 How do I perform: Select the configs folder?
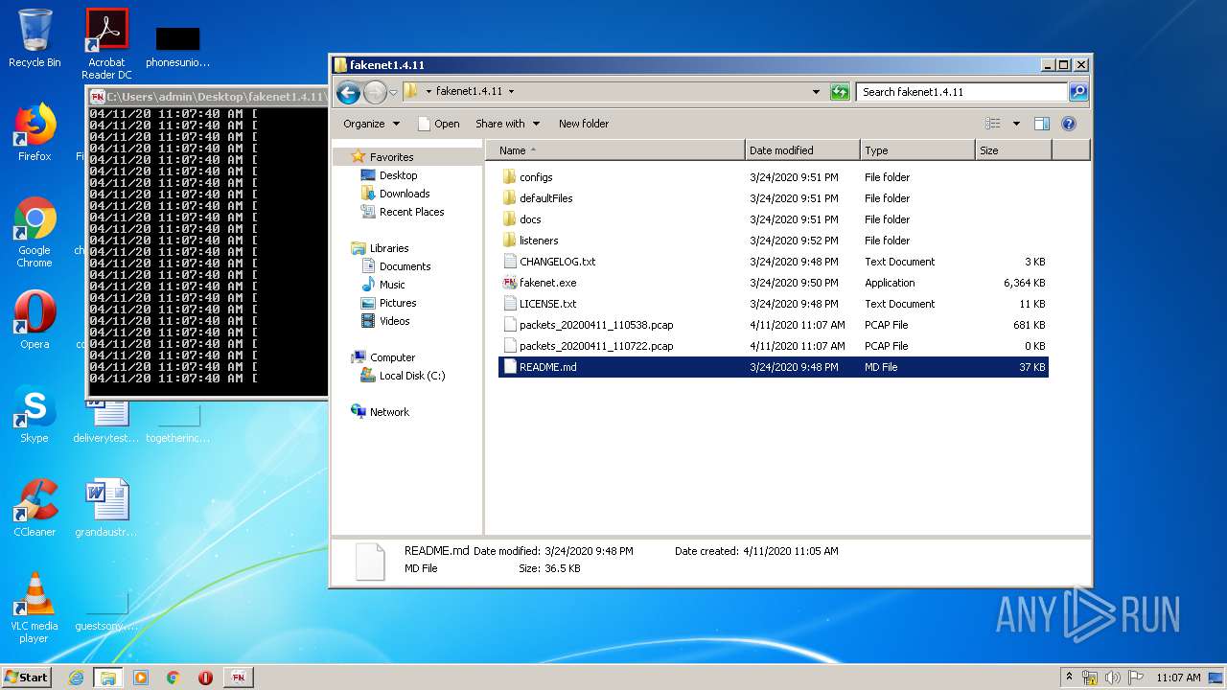tap(536, 177)
